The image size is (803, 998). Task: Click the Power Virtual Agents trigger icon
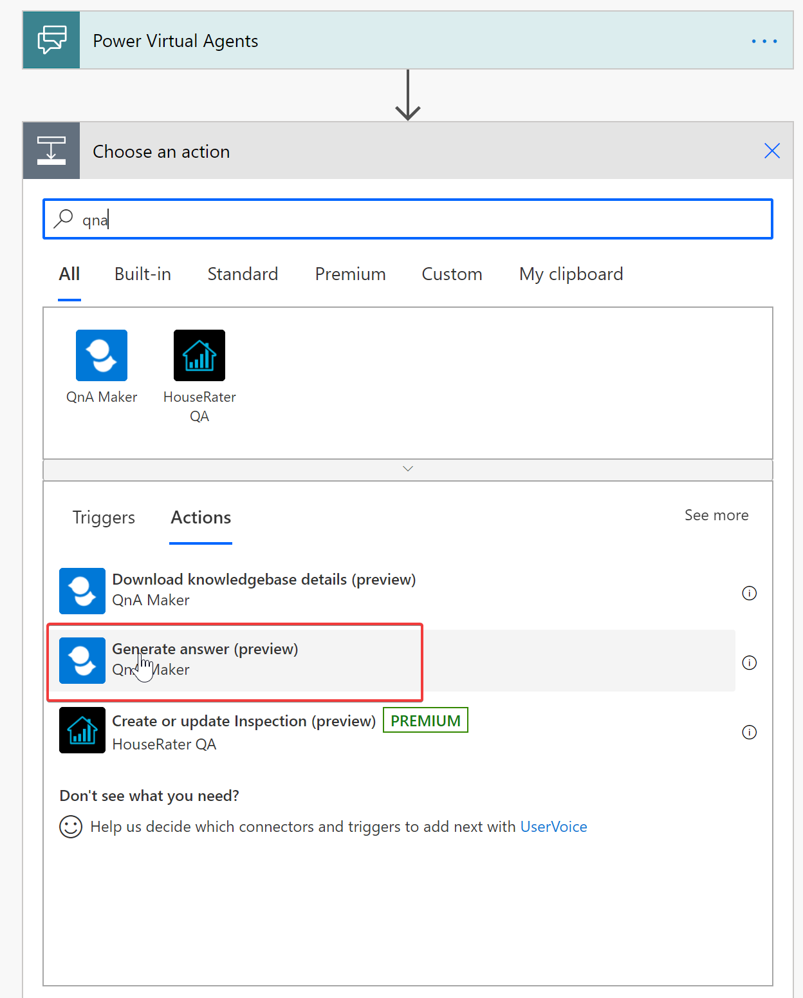pyautogui.click(x=51, y=40)
